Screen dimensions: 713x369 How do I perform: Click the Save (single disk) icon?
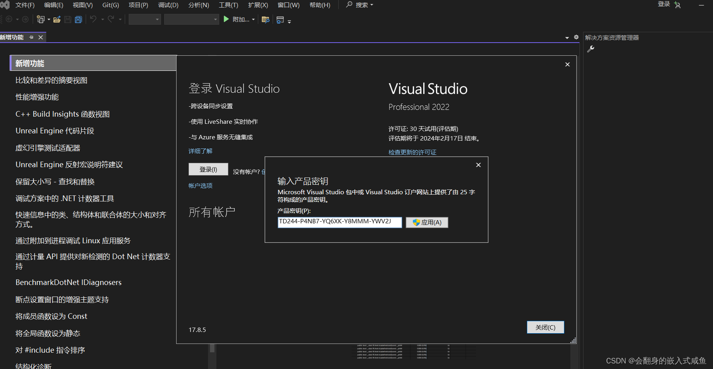point(68,20)
